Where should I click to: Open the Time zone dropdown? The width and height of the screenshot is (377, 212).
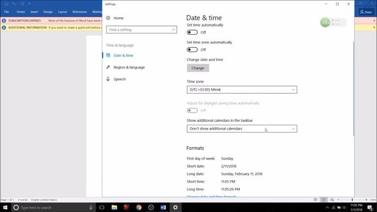[x=242, y=90]
